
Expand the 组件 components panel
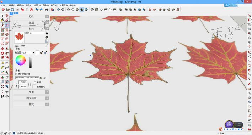31,17
